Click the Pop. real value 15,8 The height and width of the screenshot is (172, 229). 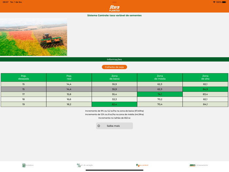69,94
